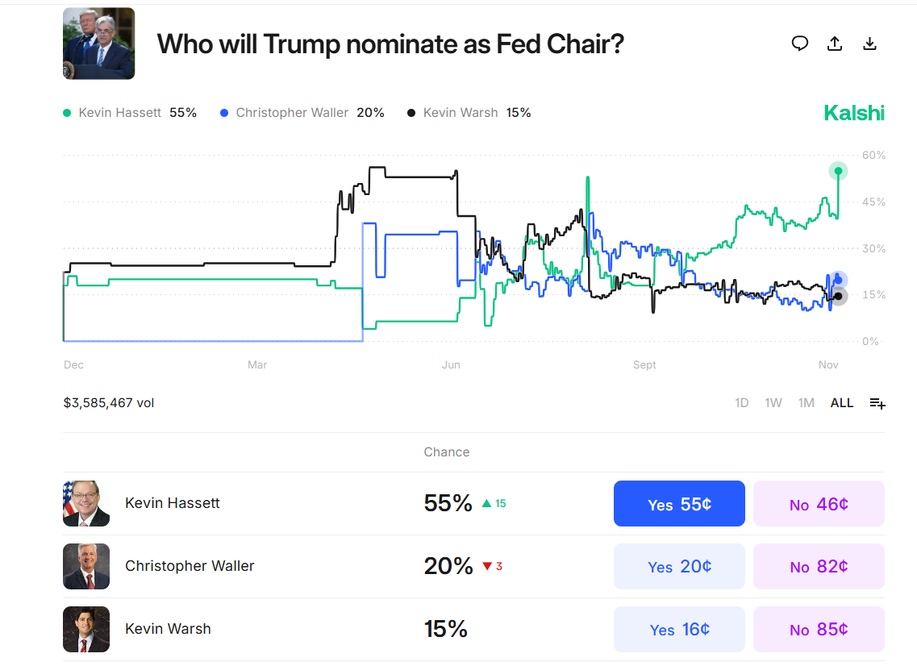917x666 pixels.
Task: Buy Yes at 55¢ for Kevin Hassett
Action: 678,503
